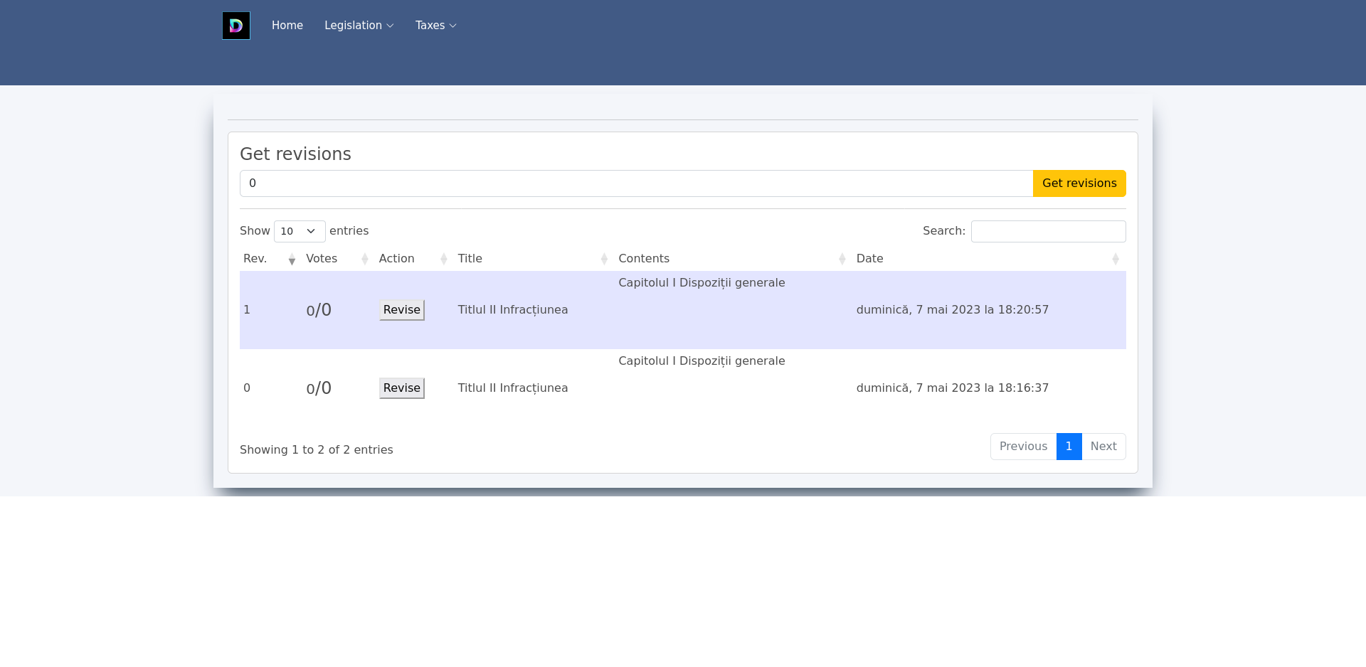Go to the Next page
This screenshot has height=667, width=1366.
(1103, 447)
